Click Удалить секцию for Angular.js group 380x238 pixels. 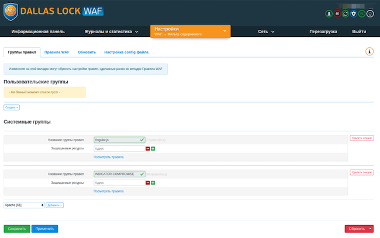[361, 138]
